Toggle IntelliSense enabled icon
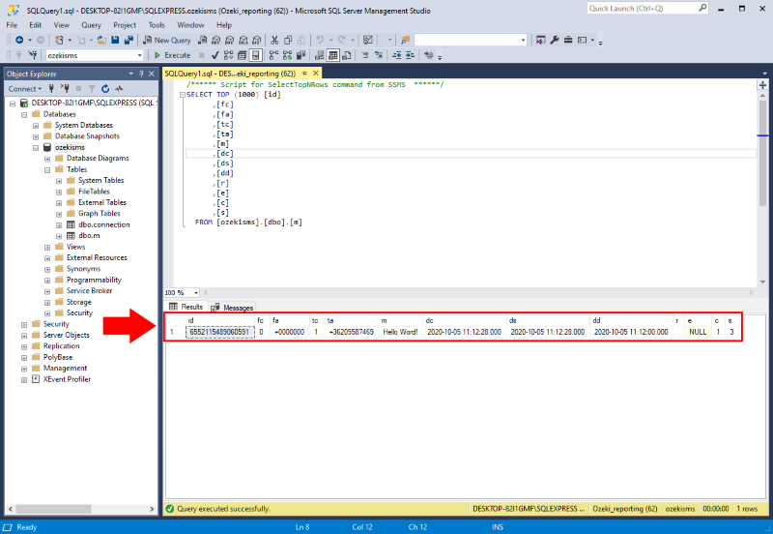Screen dimensions: 773x534 [x=255, y=55]
